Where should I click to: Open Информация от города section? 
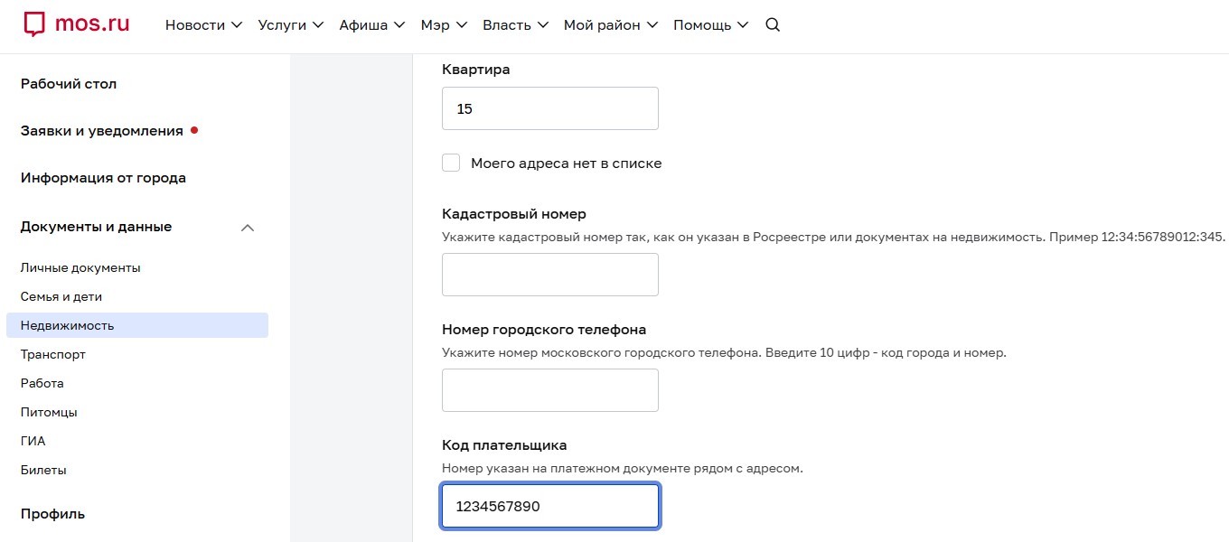tap(103, 178)
